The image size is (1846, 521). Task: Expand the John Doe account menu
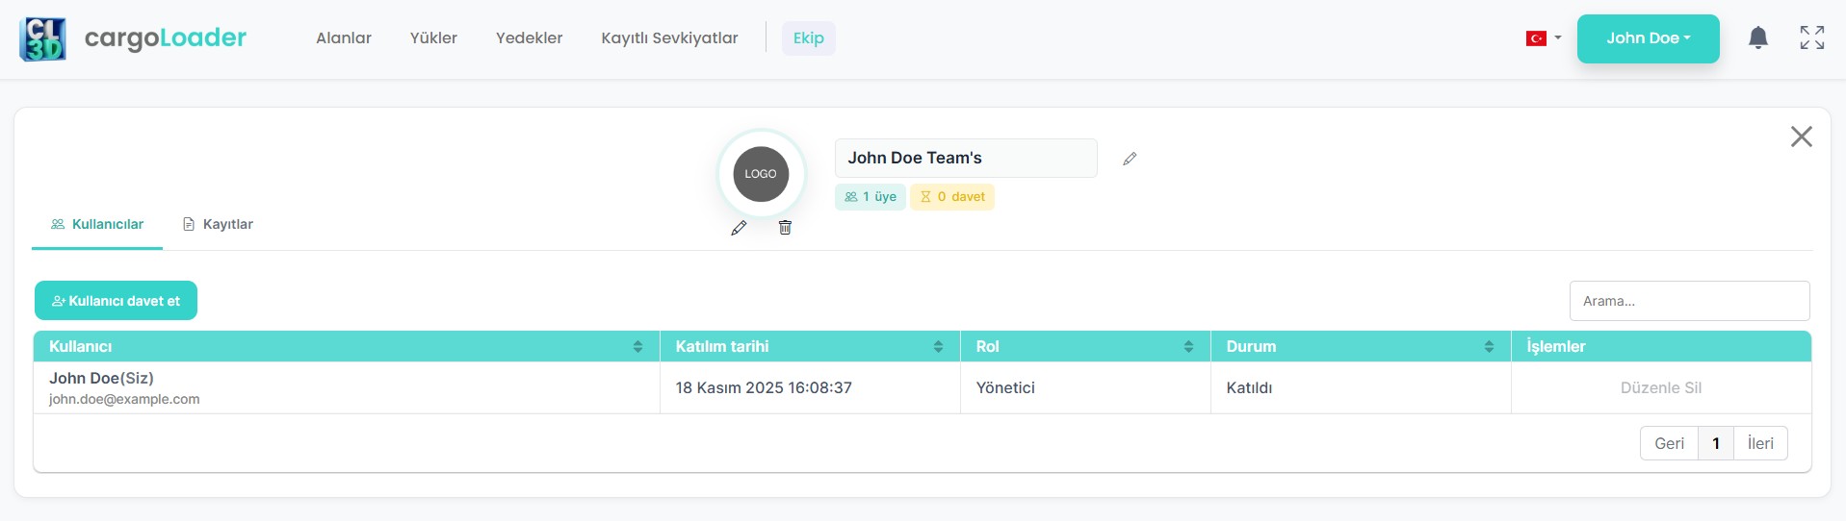click(1648, 38)
